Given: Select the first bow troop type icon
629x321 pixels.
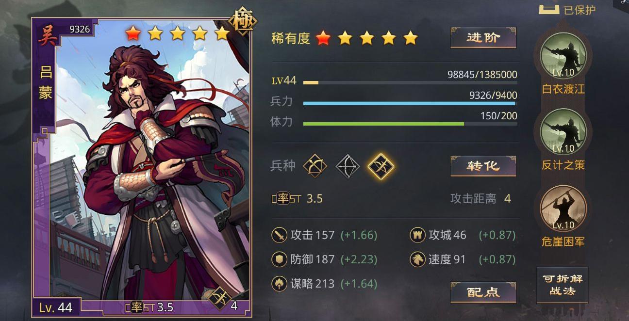Looking at the screenshot, I should point(315,166).
